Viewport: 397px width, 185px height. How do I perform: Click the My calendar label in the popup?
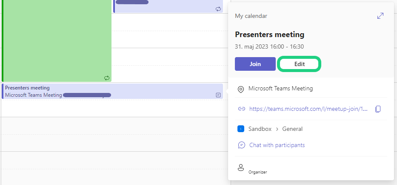(x=251, y=16)
